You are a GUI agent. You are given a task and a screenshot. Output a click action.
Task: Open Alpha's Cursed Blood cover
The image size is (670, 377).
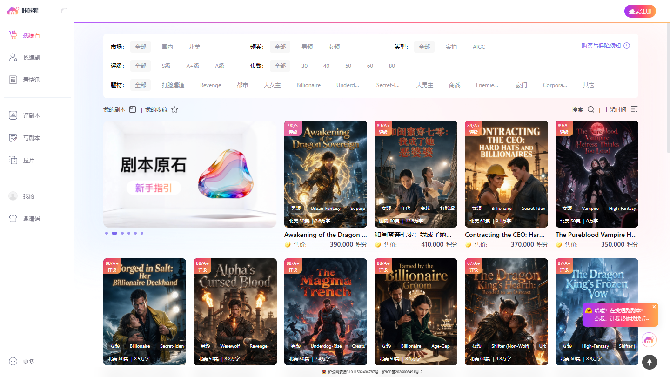pyautogui.click(x=235, y=312)
